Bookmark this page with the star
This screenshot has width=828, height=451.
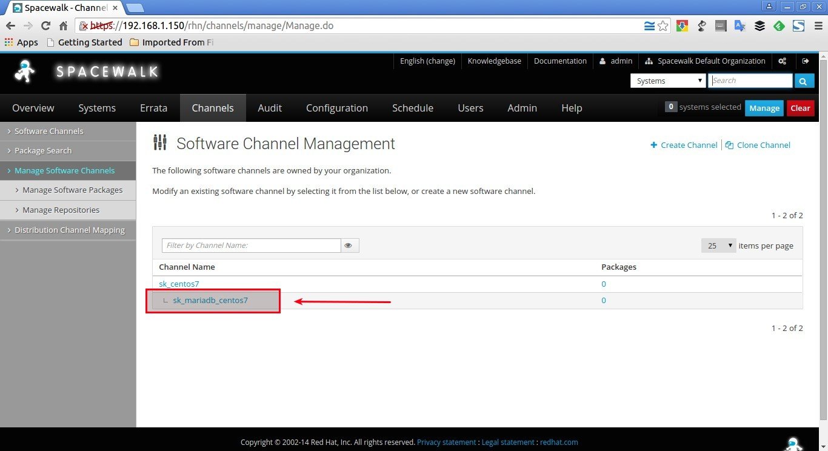click(663, 26)
